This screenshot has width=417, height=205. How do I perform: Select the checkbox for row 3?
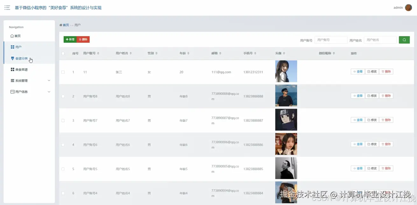[63, 120]
